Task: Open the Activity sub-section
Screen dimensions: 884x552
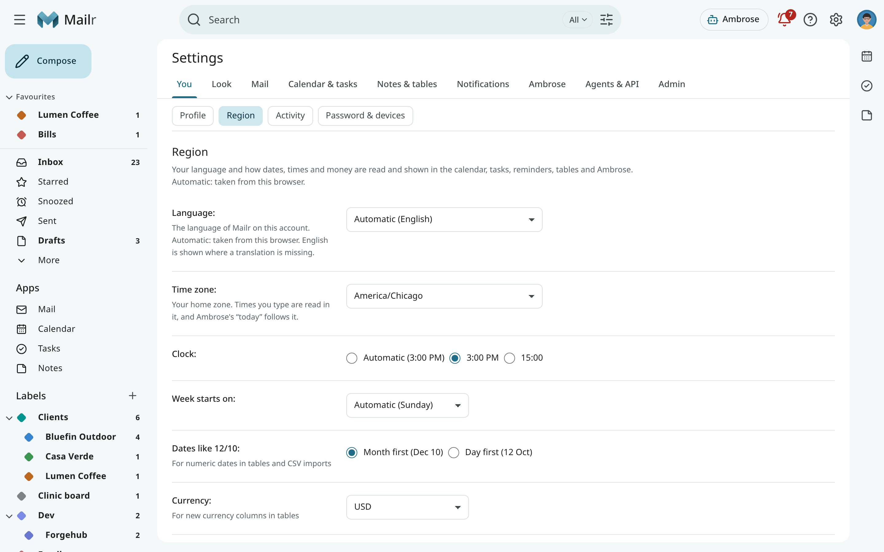Action: pyautogui.click(x=290, y=116)
